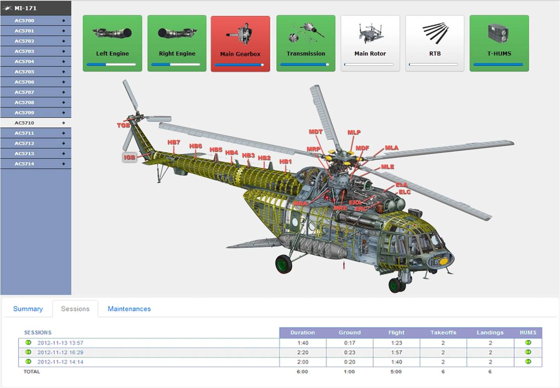The height and width of the screenshot is (388, 560).
Task: Click the green status icon for session 2012-11-12 16:29
Action: [28, 352]
